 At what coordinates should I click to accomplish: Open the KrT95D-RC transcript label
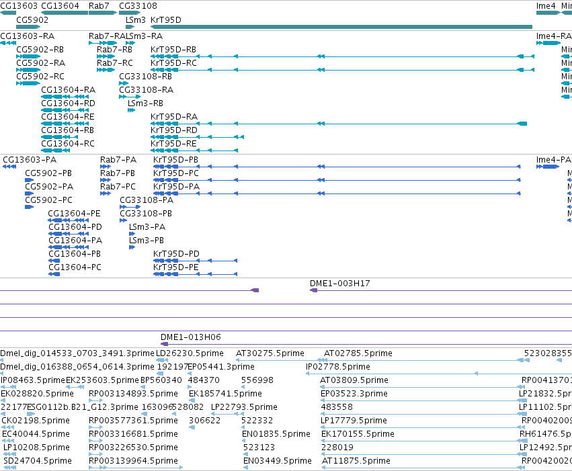(173, 63)
